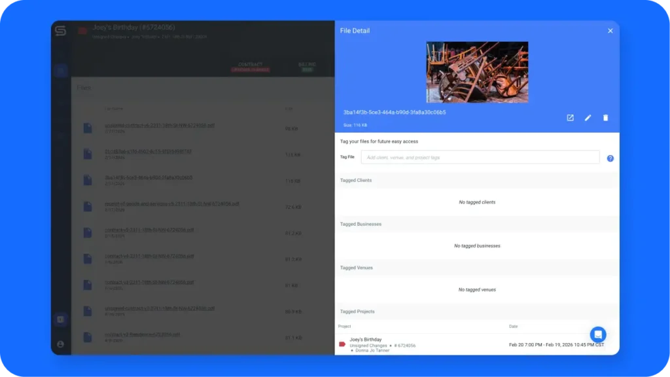Screen dimensions: 670x377
Task: Open the user profile icon in sidebar
Action: [61, 344]
